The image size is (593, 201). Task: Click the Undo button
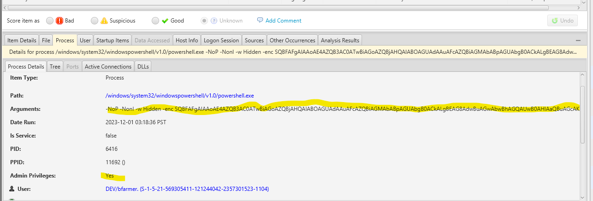pyautogui.click(x=562, y=21)
